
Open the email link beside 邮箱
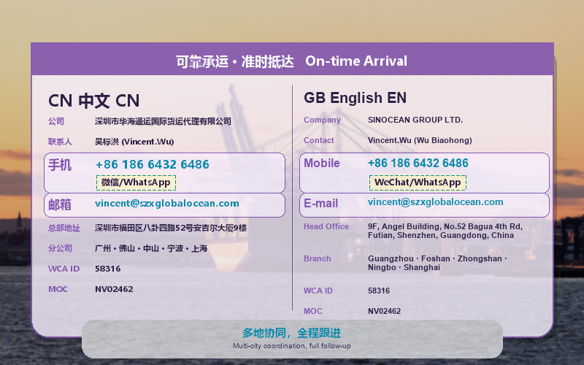[x=167, y=204]
